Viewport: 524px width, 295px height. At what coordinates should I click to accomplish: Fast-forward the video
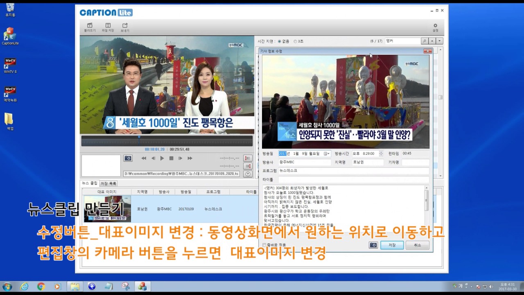190,158
